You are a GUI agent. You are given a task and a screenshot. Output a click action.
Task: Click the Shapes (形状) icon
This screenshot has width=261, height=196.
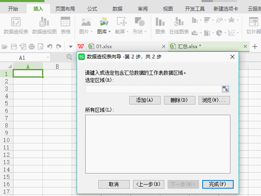tap(139, 22)
